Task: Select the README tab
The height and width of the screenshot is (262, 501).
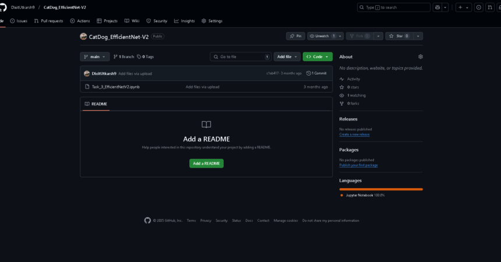Action: click(x=96, y=104)
